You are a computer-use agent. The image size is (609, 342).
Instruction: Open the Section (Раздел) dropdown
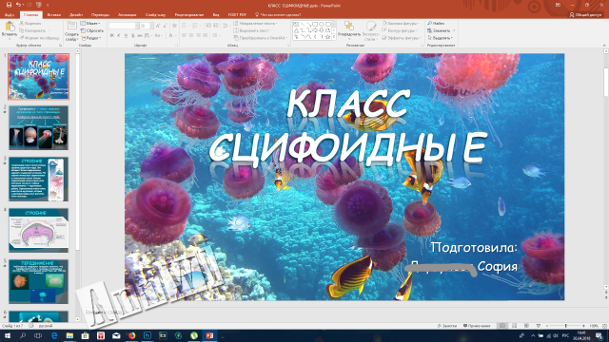tap(91, 38)
